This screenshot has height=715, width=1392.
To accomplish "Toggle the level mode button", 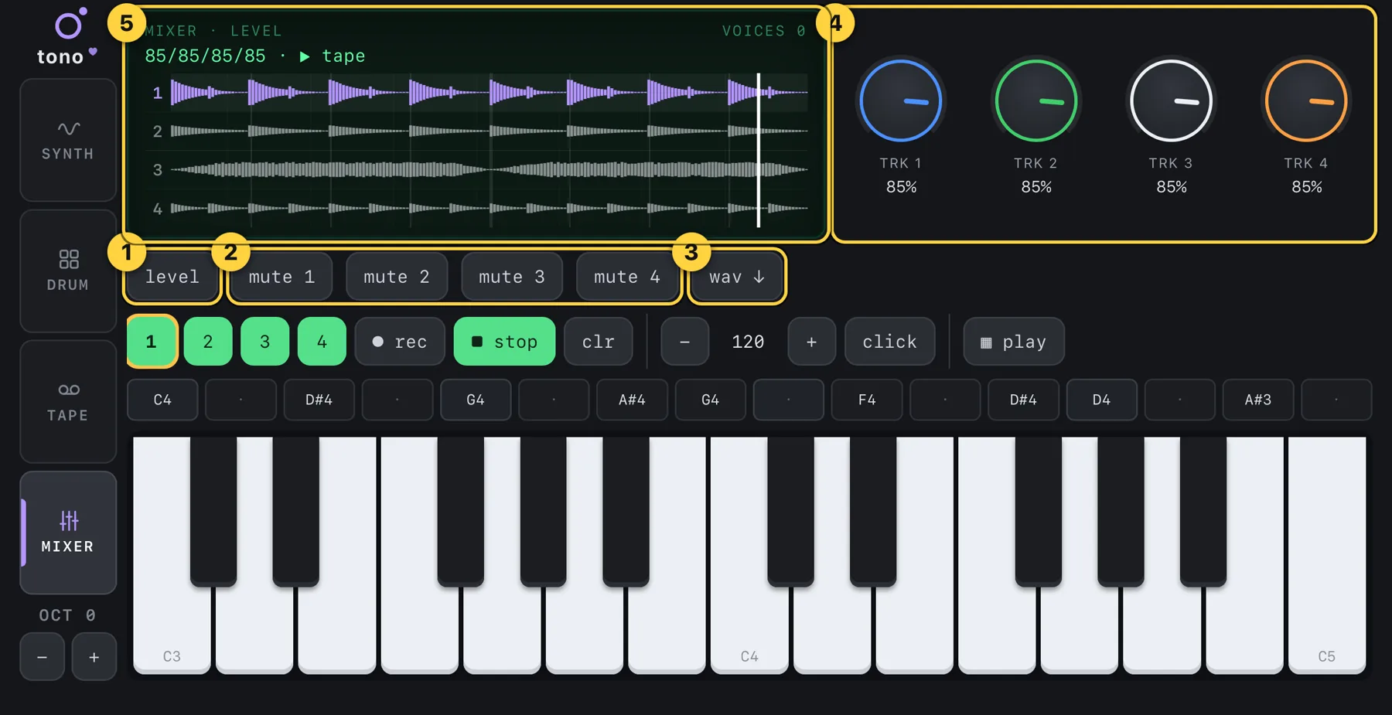I will click(x=172, y=277).
